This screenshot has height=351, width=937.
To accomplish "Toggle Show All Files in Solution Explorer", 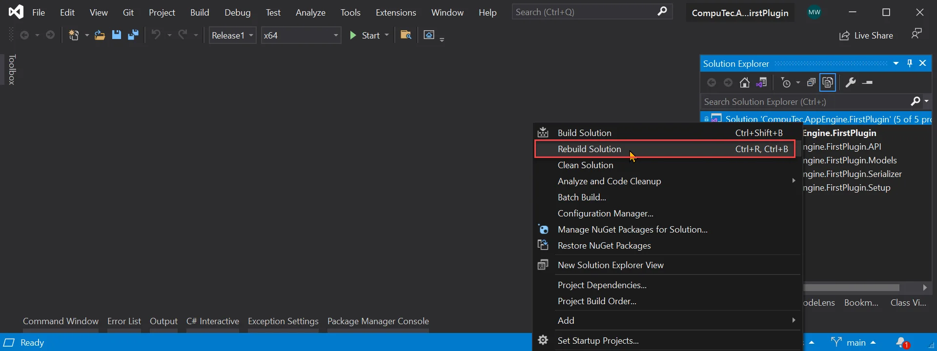I will (828, 83).
